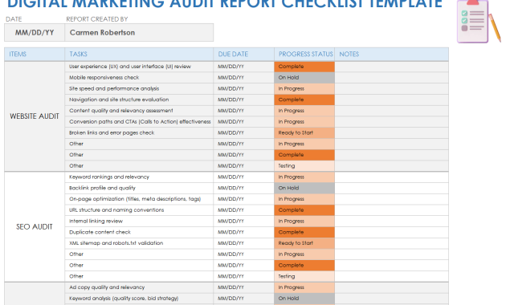Click the ITEMS column header
This screenshot has width=506, height=305.
coord(35,54)
